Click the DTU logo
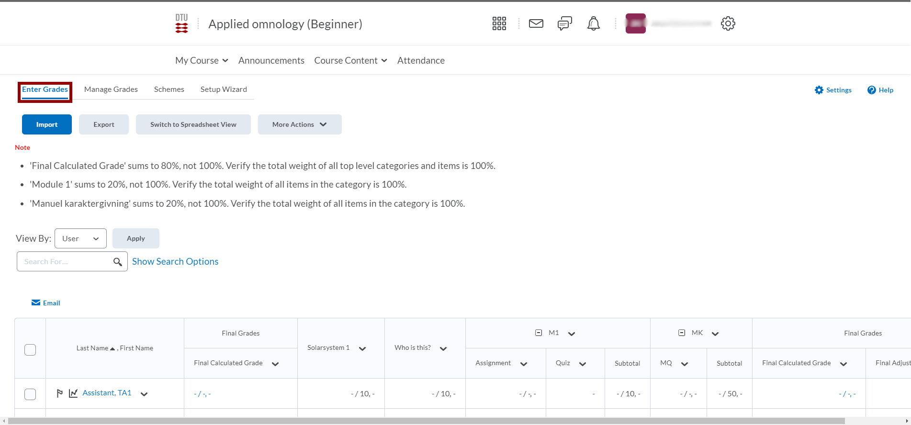 coord(181,23)
